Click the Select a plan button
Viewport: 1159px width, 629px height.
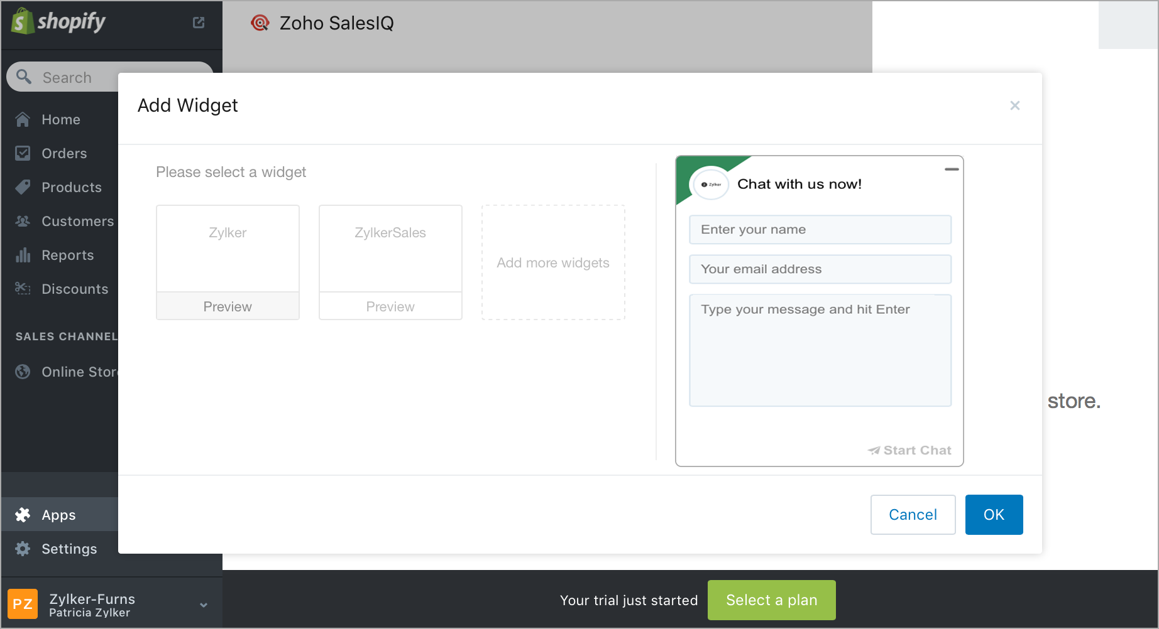click(772, 600)
